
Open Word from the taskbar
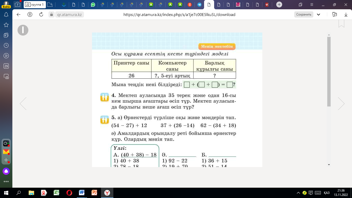(82, 193)
